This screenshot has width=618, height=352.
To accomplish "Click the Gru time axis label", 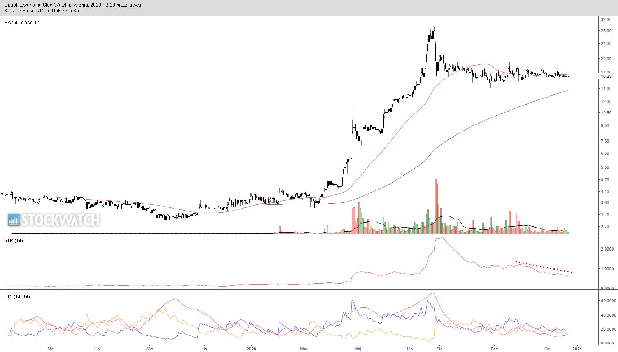I will pos(548,349).
